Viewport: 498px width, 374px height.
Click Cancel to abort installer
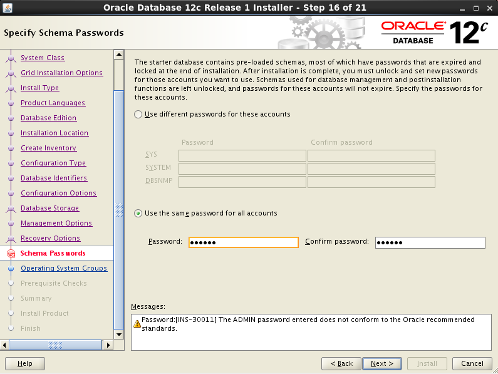click(x=472, y=363)
